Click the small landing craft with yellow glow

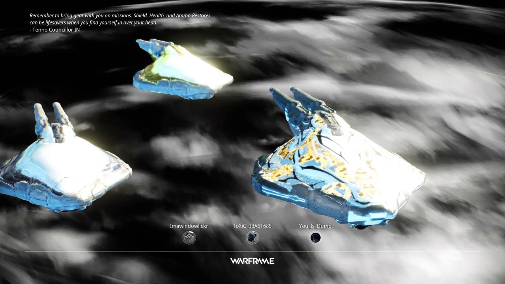click(182, 69)
